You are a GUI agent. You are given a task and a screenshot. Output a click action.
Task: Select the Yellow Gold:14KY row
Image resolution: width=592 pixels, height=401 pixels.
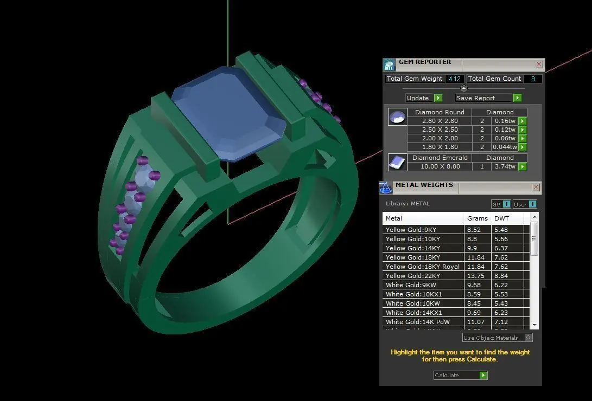[456, 248]
